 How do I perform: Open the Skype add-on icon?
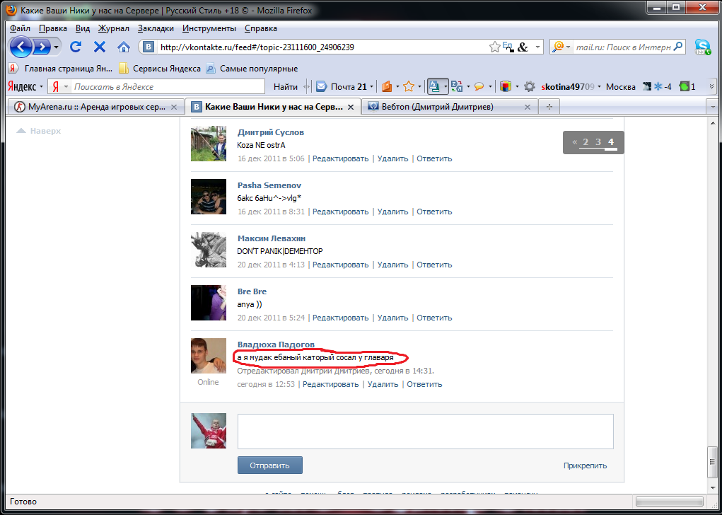703,47
